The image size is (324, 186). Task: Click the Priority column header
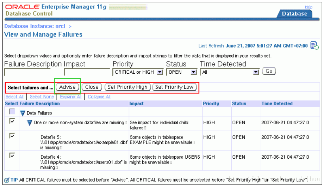(x=211, y=104)
